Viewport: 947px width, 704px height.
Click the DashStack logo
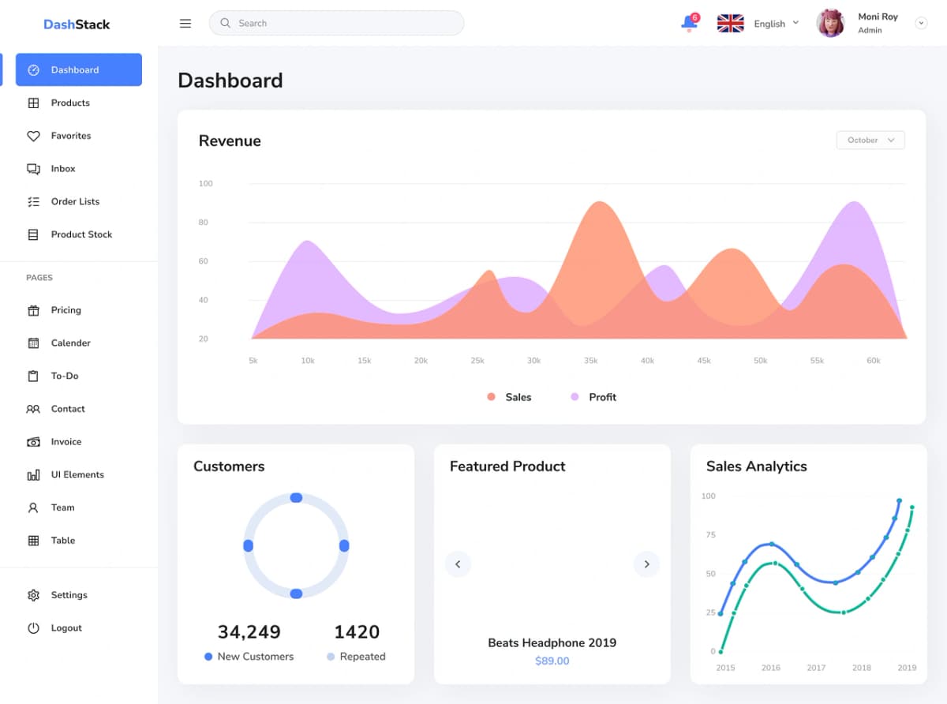[x=77, y=24]
